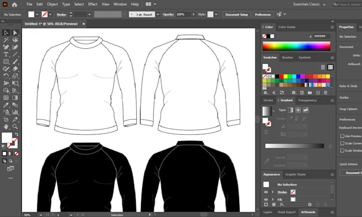Pick the Magic Wand tool
The height and width of the screenshot is (217, 362).
click(x=6, y=40)
